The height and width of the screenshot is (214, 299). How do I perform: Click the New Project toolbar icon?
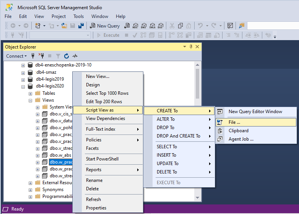38,26
